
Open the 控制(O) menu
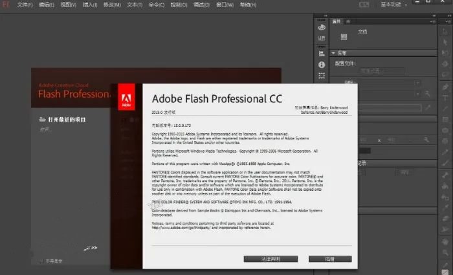tap(179, 5)
